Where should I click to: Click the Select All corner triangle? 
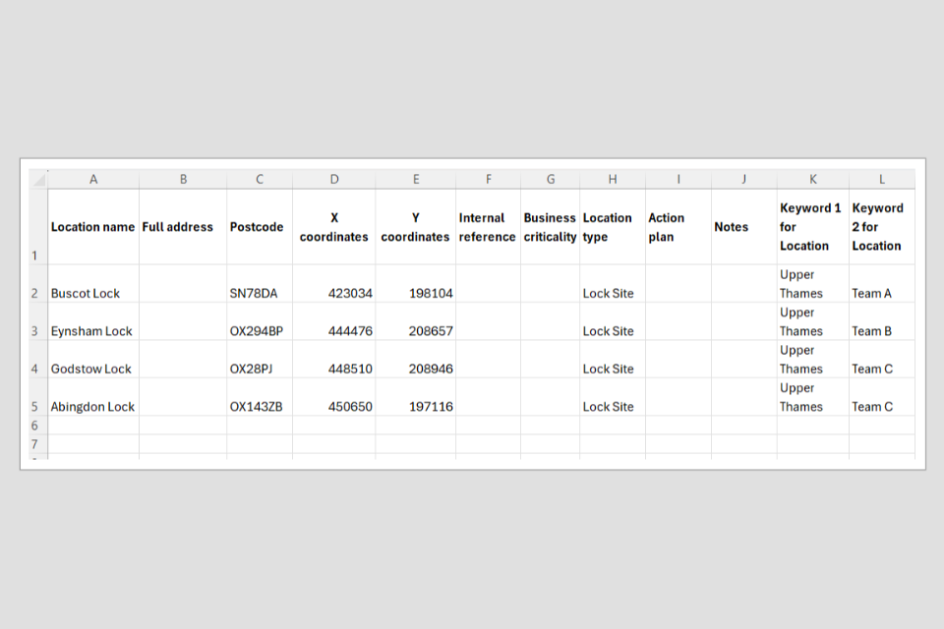pyautogui.click(x=38, y=180)
